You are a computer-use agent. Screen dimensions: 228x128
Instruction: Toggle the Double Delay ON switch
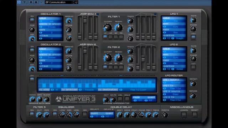point(85,114)
